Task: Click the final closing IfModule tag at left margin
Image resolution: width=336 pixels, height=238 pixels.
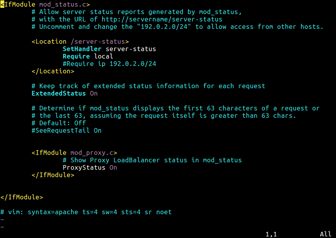Action: pyautogui.click(x=22, y=197)
